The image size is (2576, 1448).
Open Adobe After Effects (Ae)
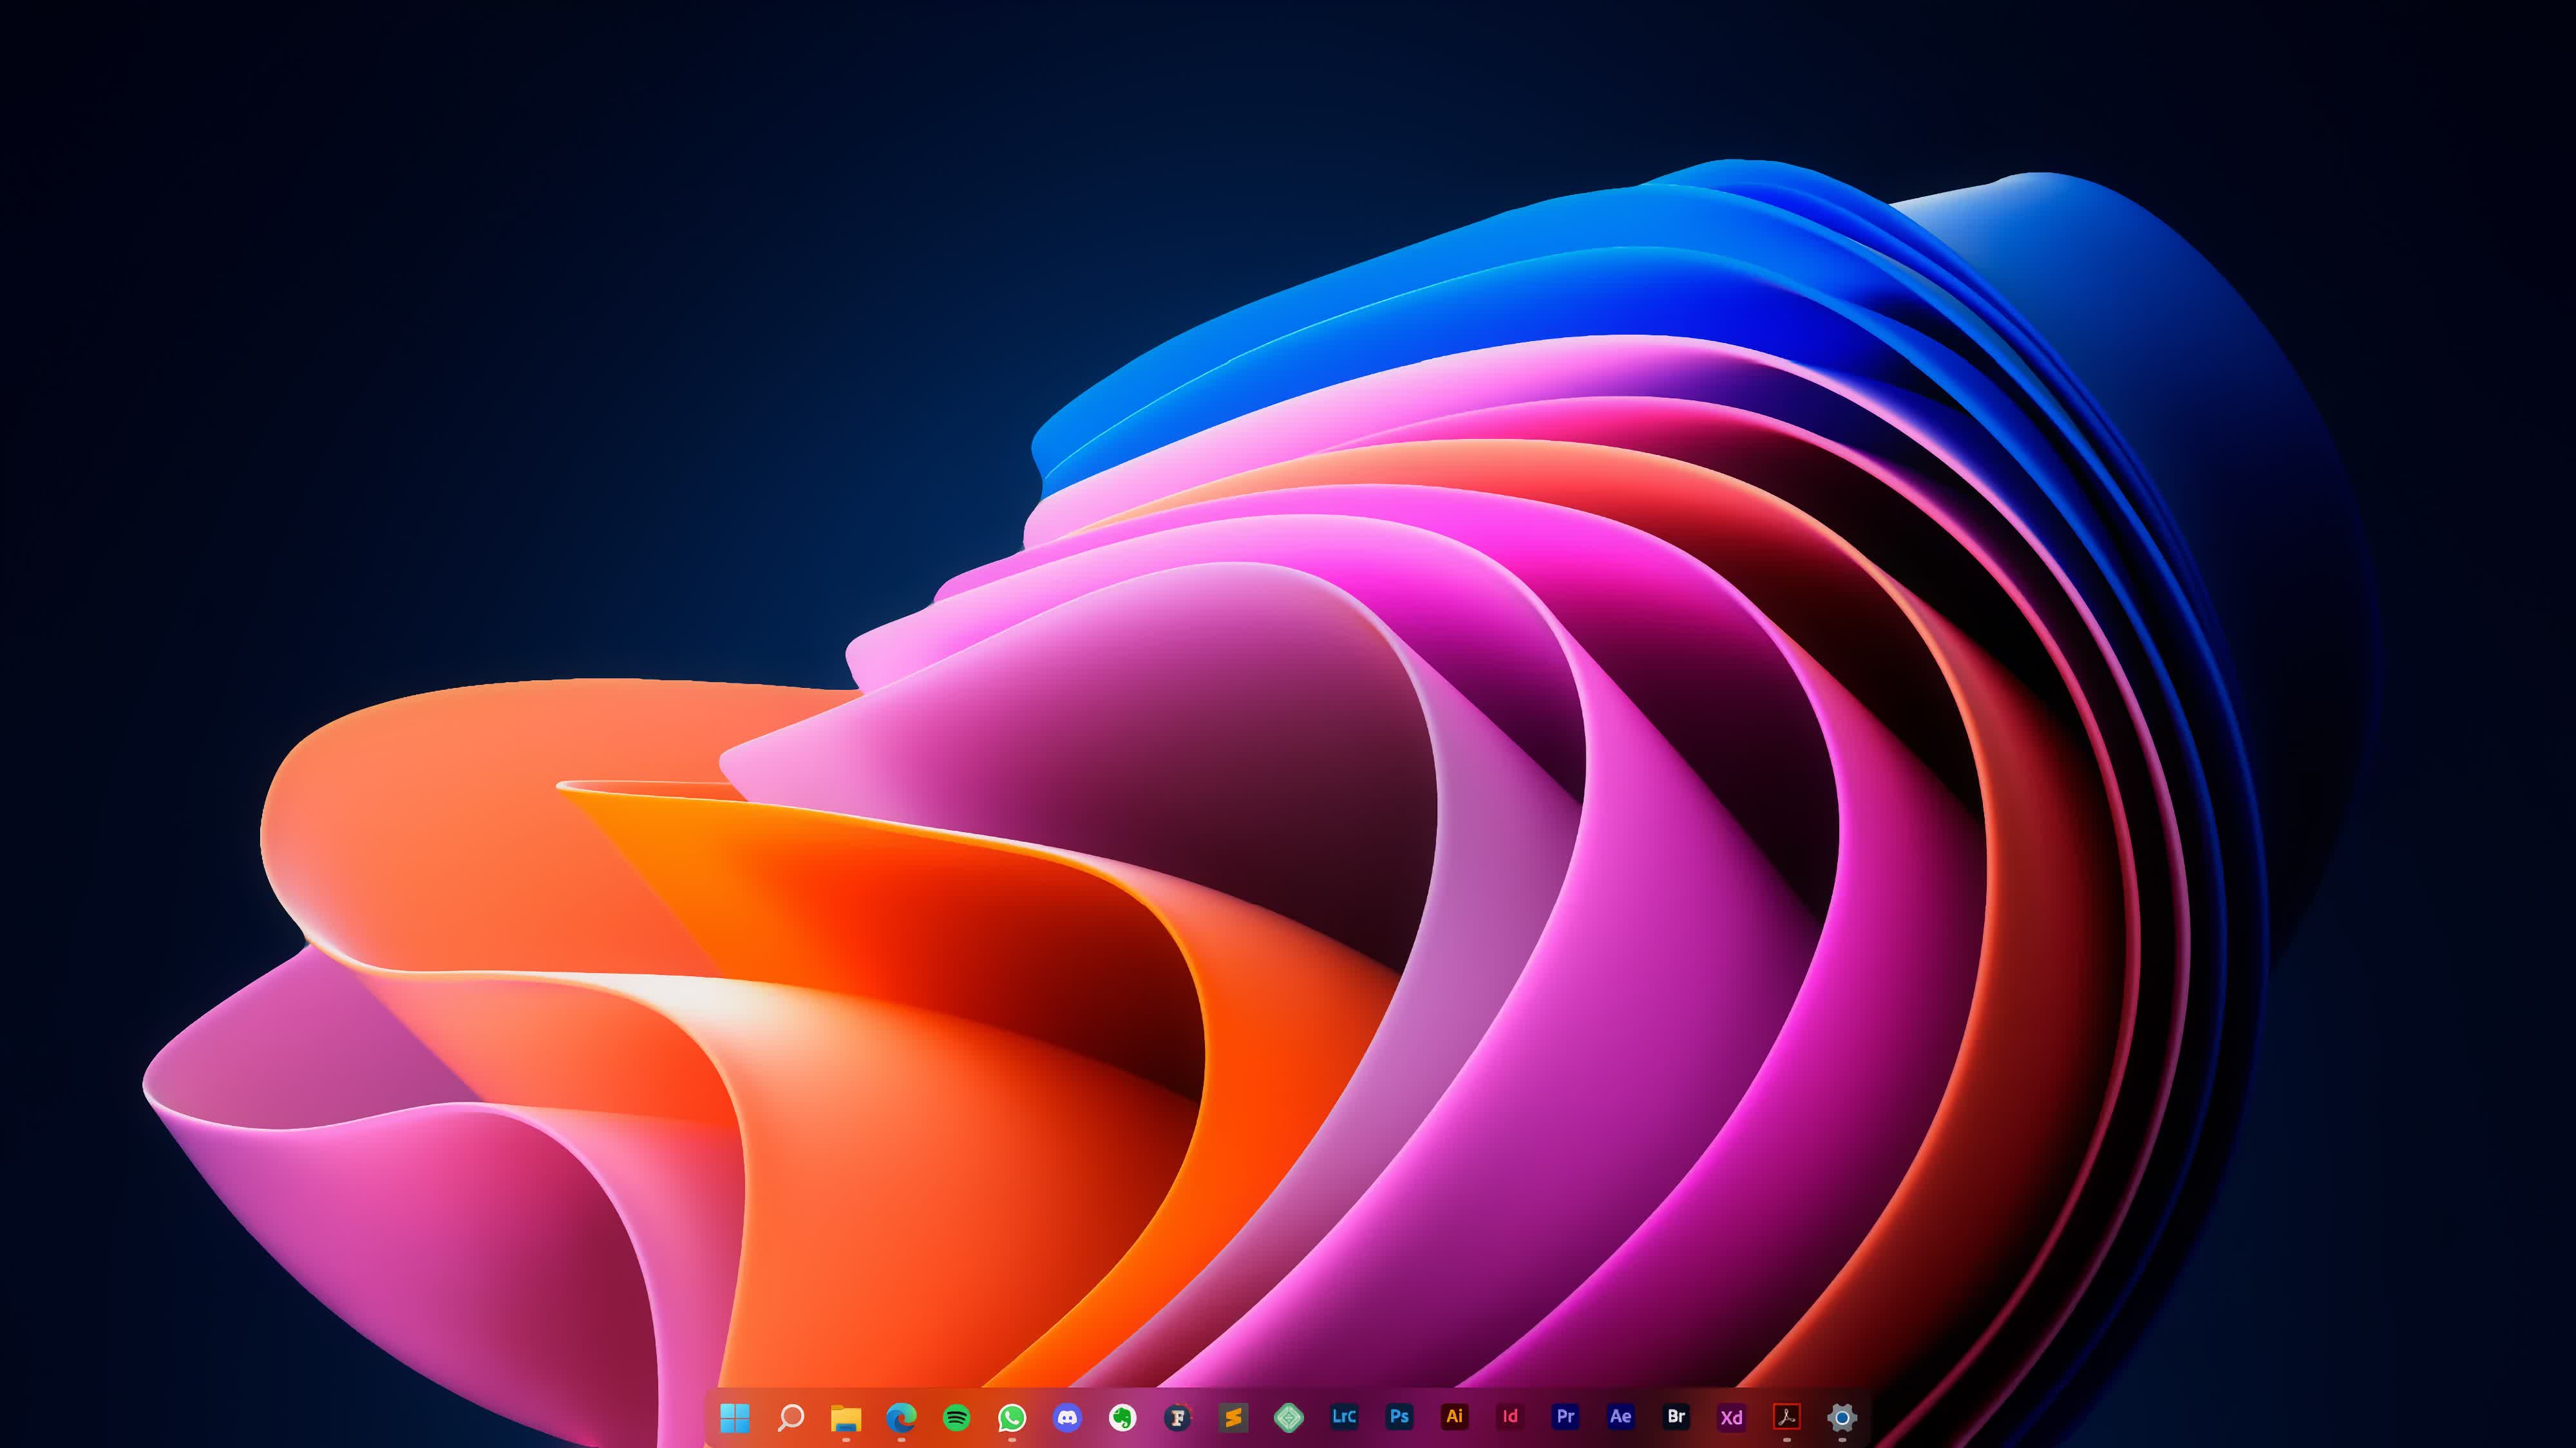tap(1621, 1416)
